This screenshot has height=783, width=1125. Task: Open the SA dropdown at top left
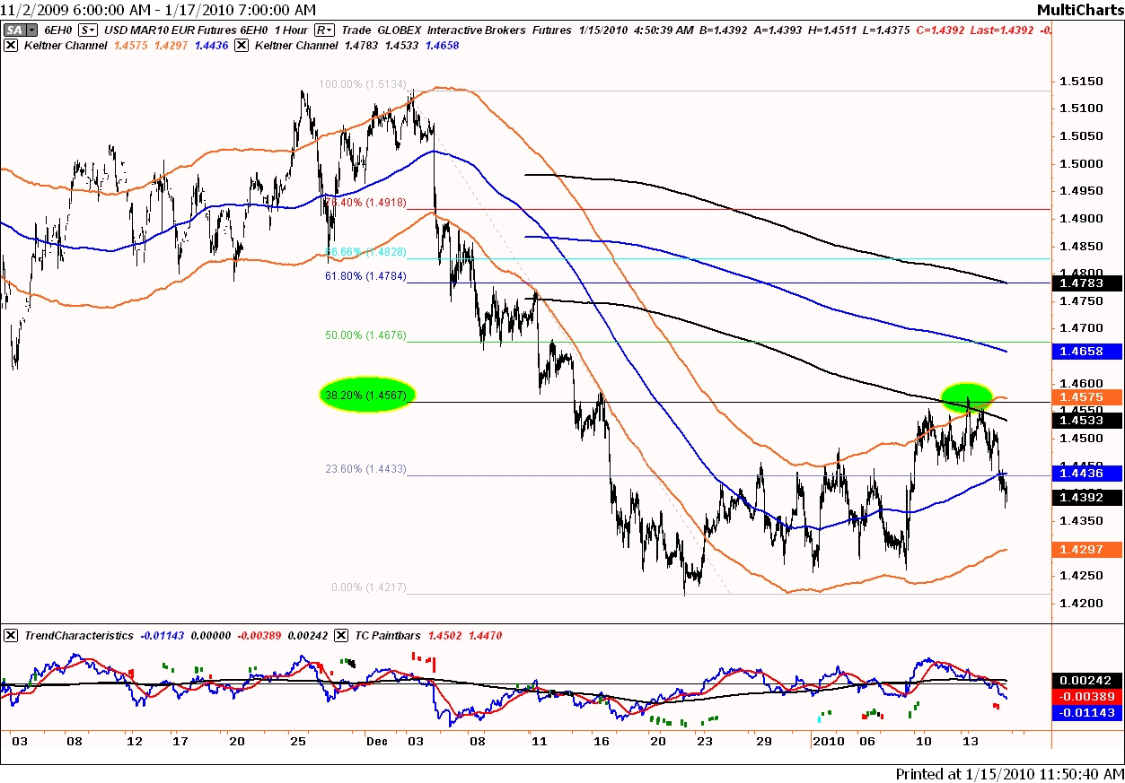pos(14,30)
